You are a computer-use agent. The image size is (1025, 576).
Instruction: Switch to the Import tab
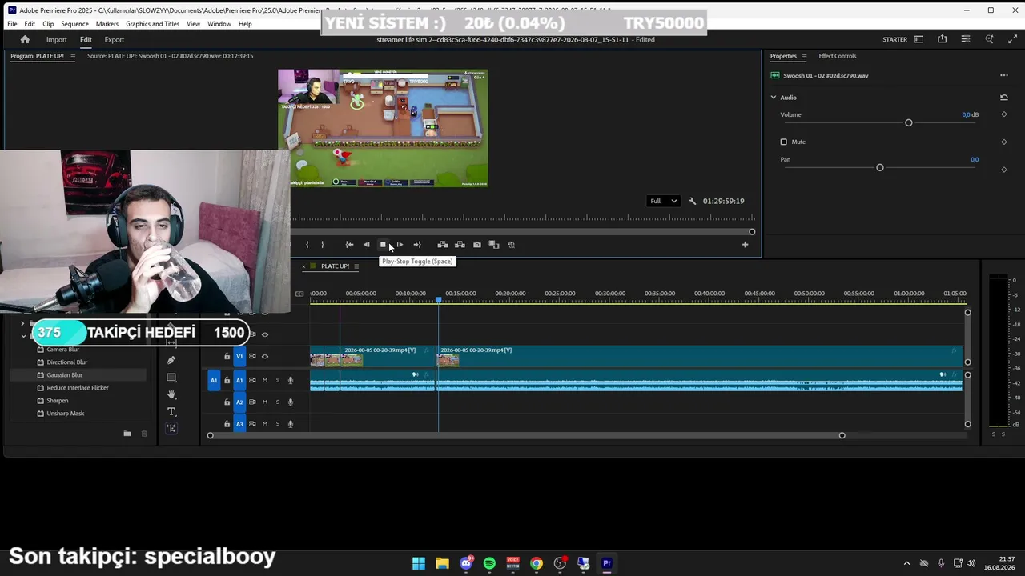point(56,40)
